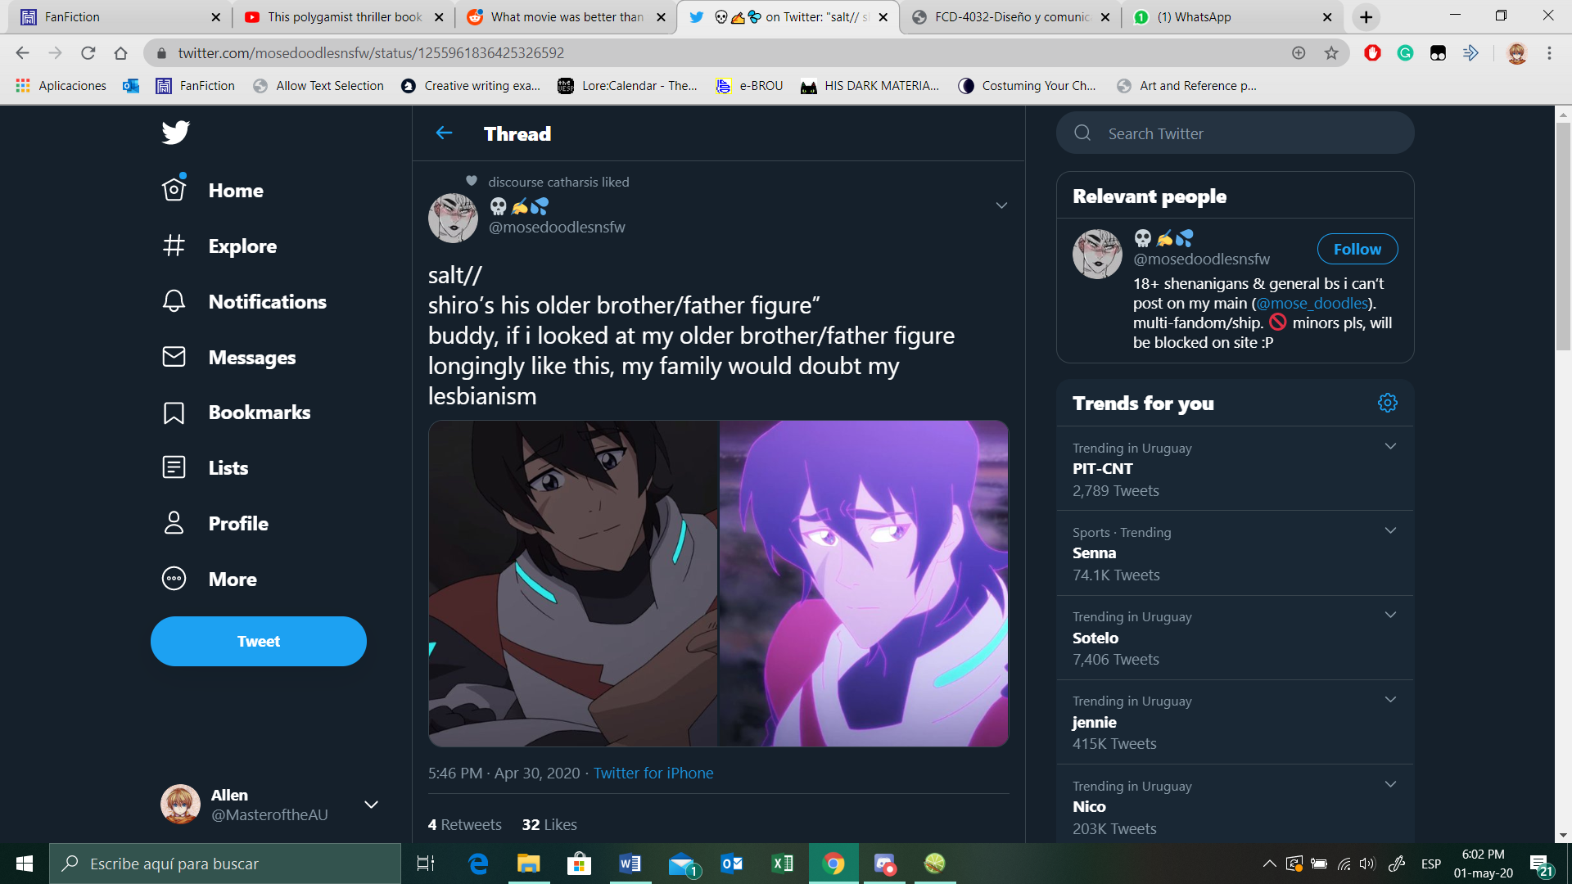Bookmark page with the star icon
Screen dimensions: 1572x884
[x=1331, y=53]
